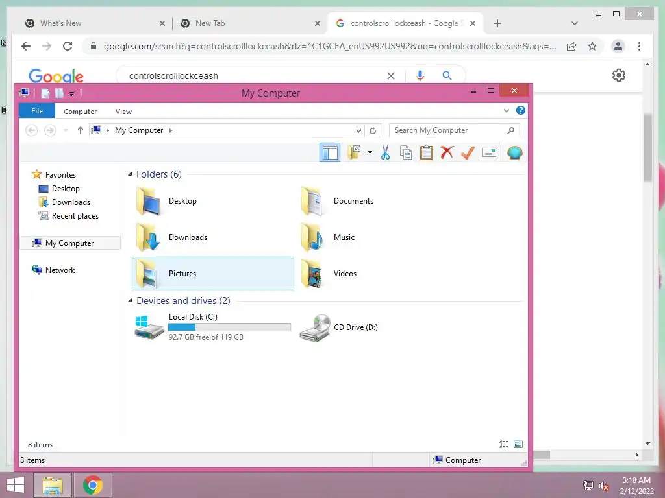The height and width of the screenshot is (498, 665).
Task: Open Google settings gear icon
Action: point(619,75)
